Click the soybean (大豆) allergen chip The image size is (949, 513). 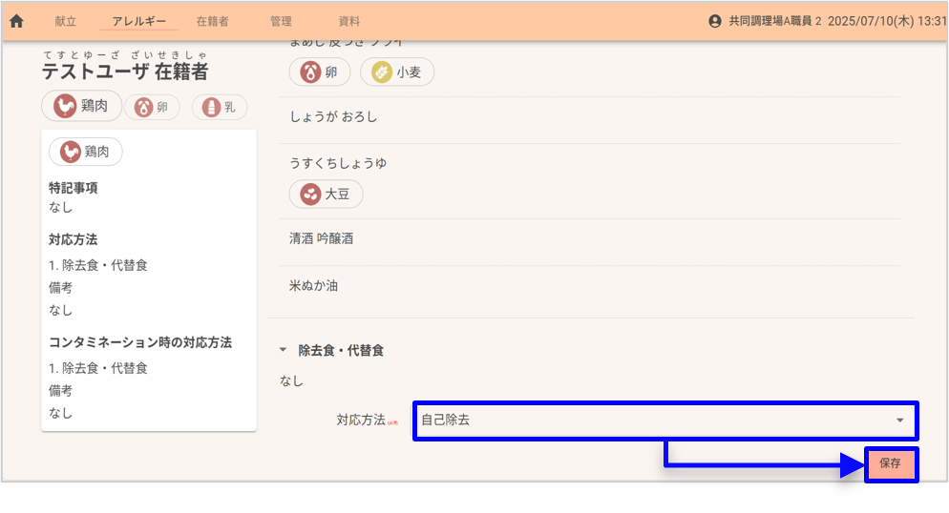pos(326,194)
